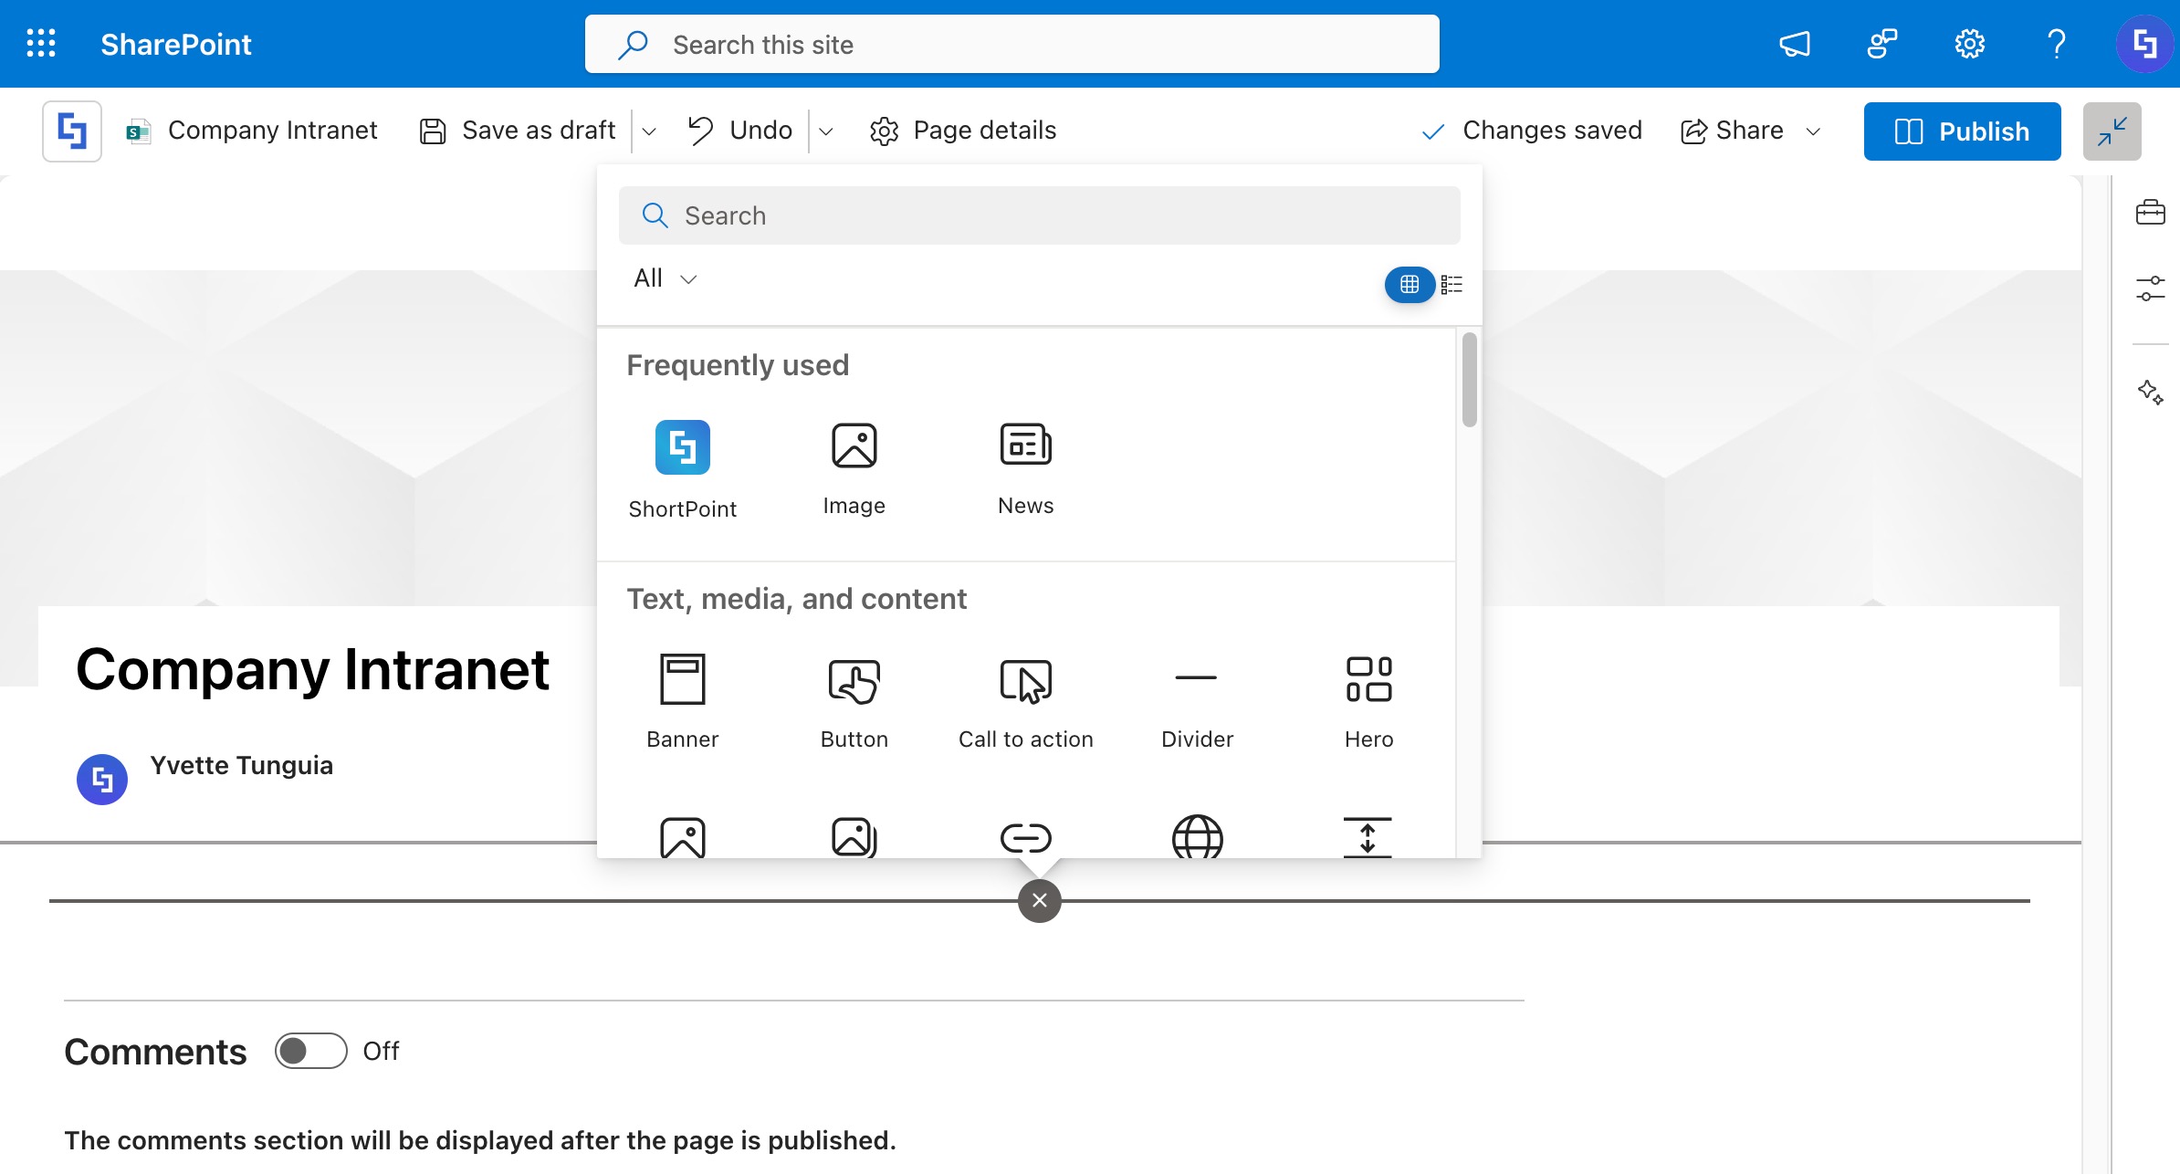Open the Copilot sparkle icon in the right rail
Viewport: 2180px width, 1174px height.
click(2150, 393)
